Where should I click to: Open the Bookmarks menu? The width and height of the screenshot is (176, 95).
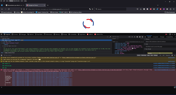tap(17, 1)
